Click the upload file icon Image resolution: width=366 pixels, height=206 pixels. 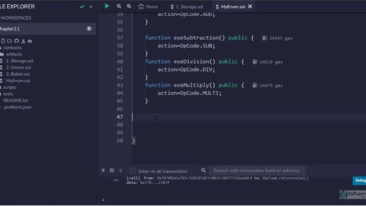tap(23, 41)
